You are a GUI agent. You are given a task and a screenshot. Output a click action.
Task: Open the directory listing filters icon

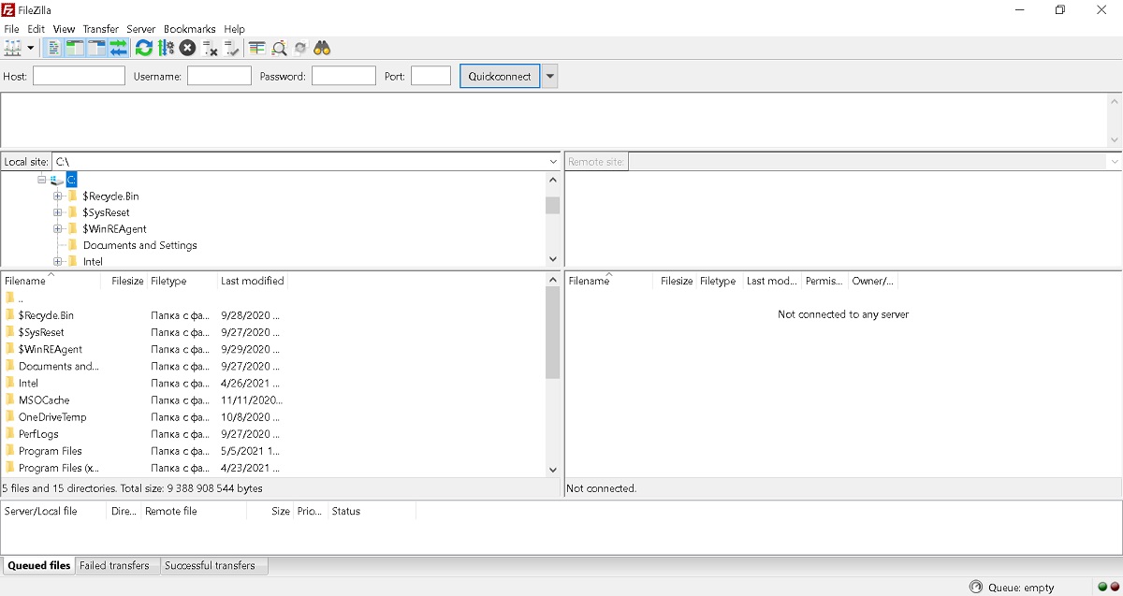pyautogui.click(x=256, y=48)
